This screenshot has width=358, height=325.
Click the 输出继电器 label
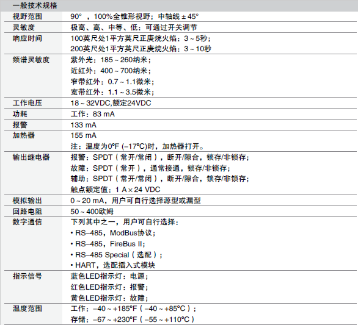click(31, 157)
